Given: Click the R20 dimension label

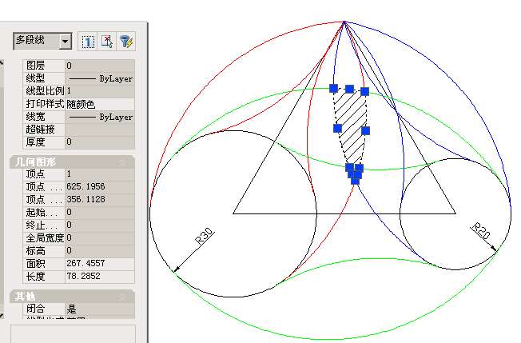Looking at the screenshot, I should point(481,230).
